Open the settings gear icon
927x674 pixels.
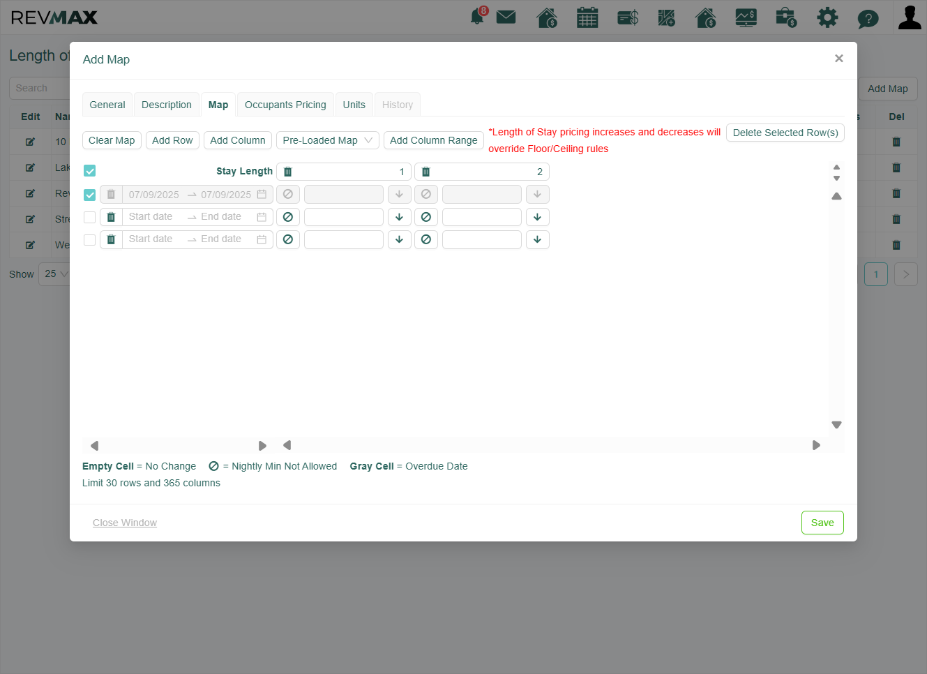827,17
